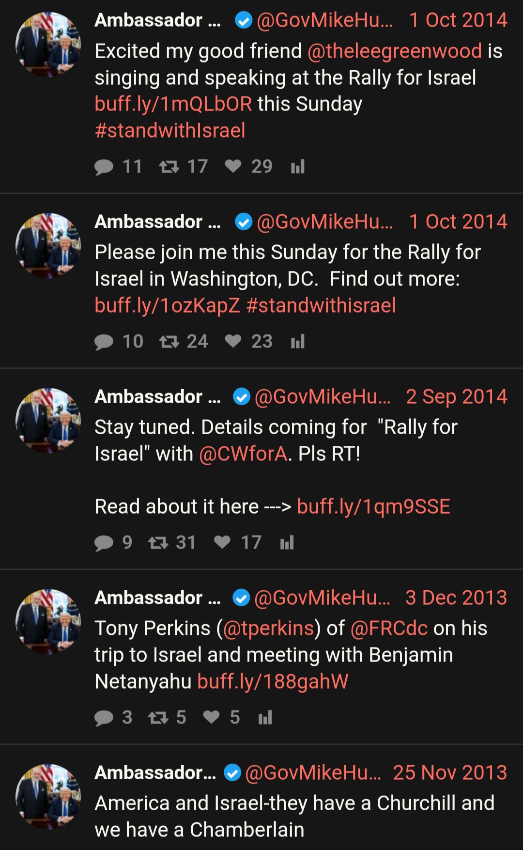Open the @theleegreenwood mention
Image resolution: width=523 pixels, height=850 pixels.
pos(395,51)
